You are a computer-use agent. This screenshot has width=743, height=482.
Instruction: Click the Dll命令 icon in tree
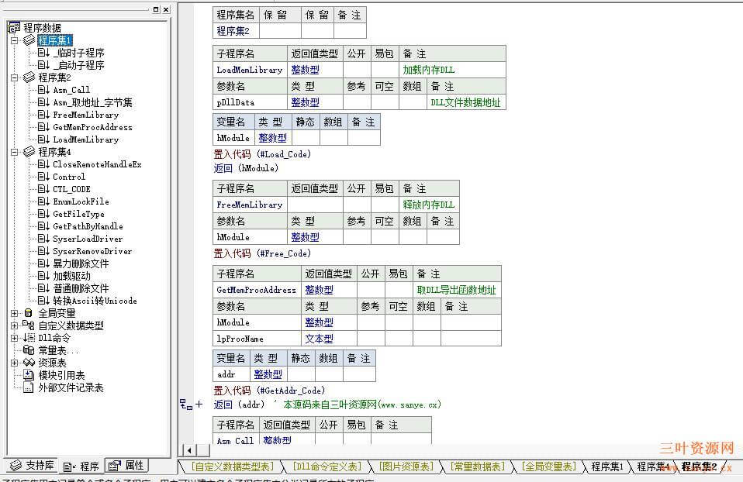coord(29,338)
